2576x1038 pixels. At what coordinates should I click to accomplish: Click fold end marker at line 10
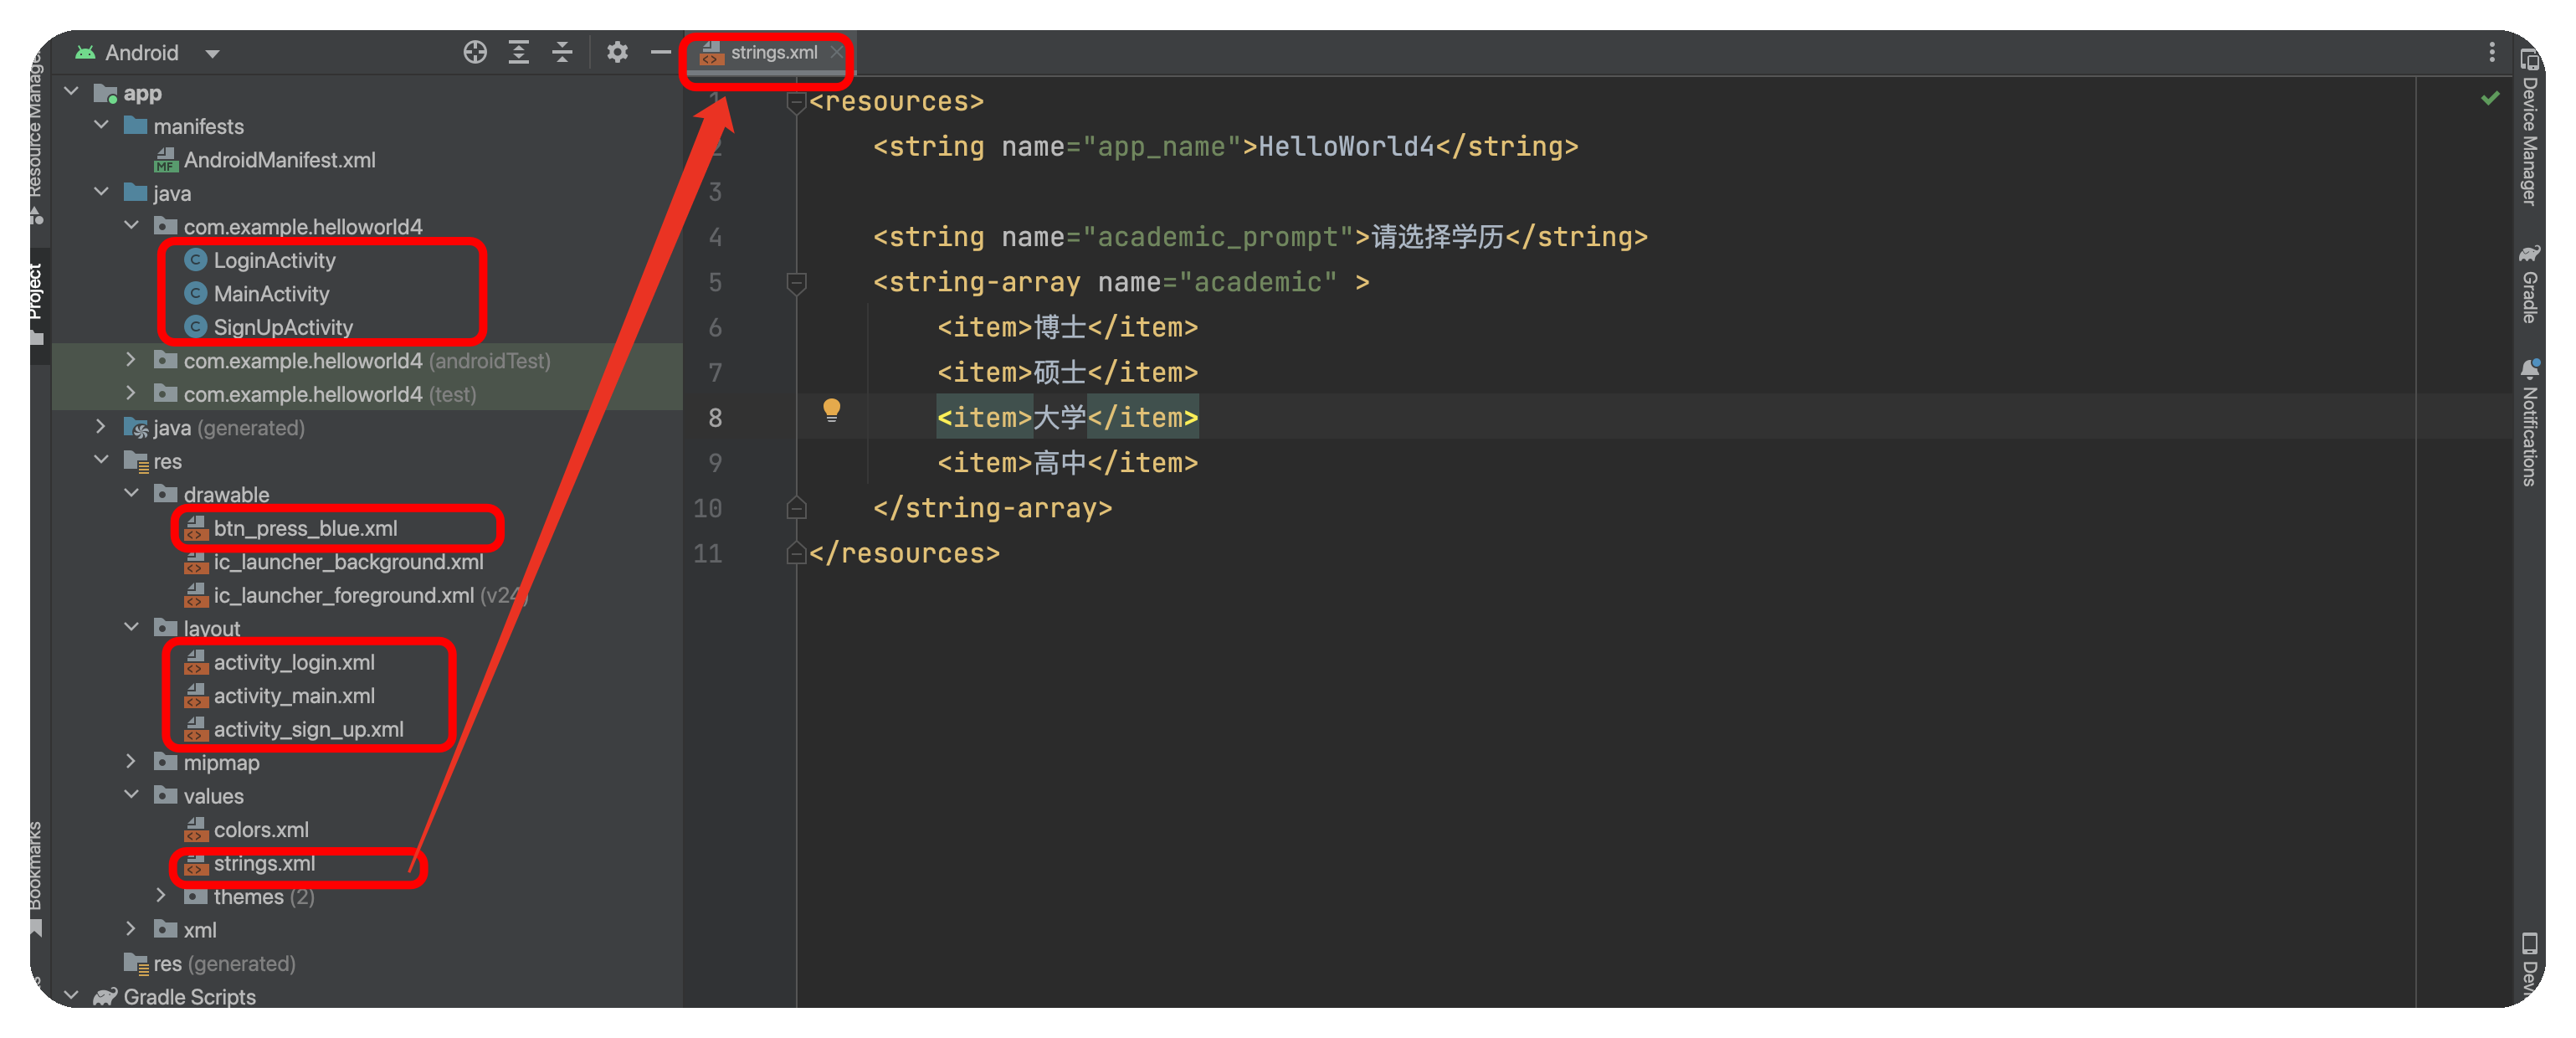pos(796,508)
